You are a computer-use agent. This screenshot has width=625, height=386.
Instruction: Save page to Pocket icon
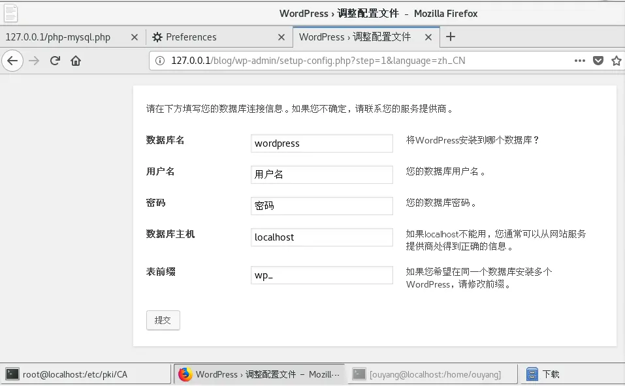point(598,61)
